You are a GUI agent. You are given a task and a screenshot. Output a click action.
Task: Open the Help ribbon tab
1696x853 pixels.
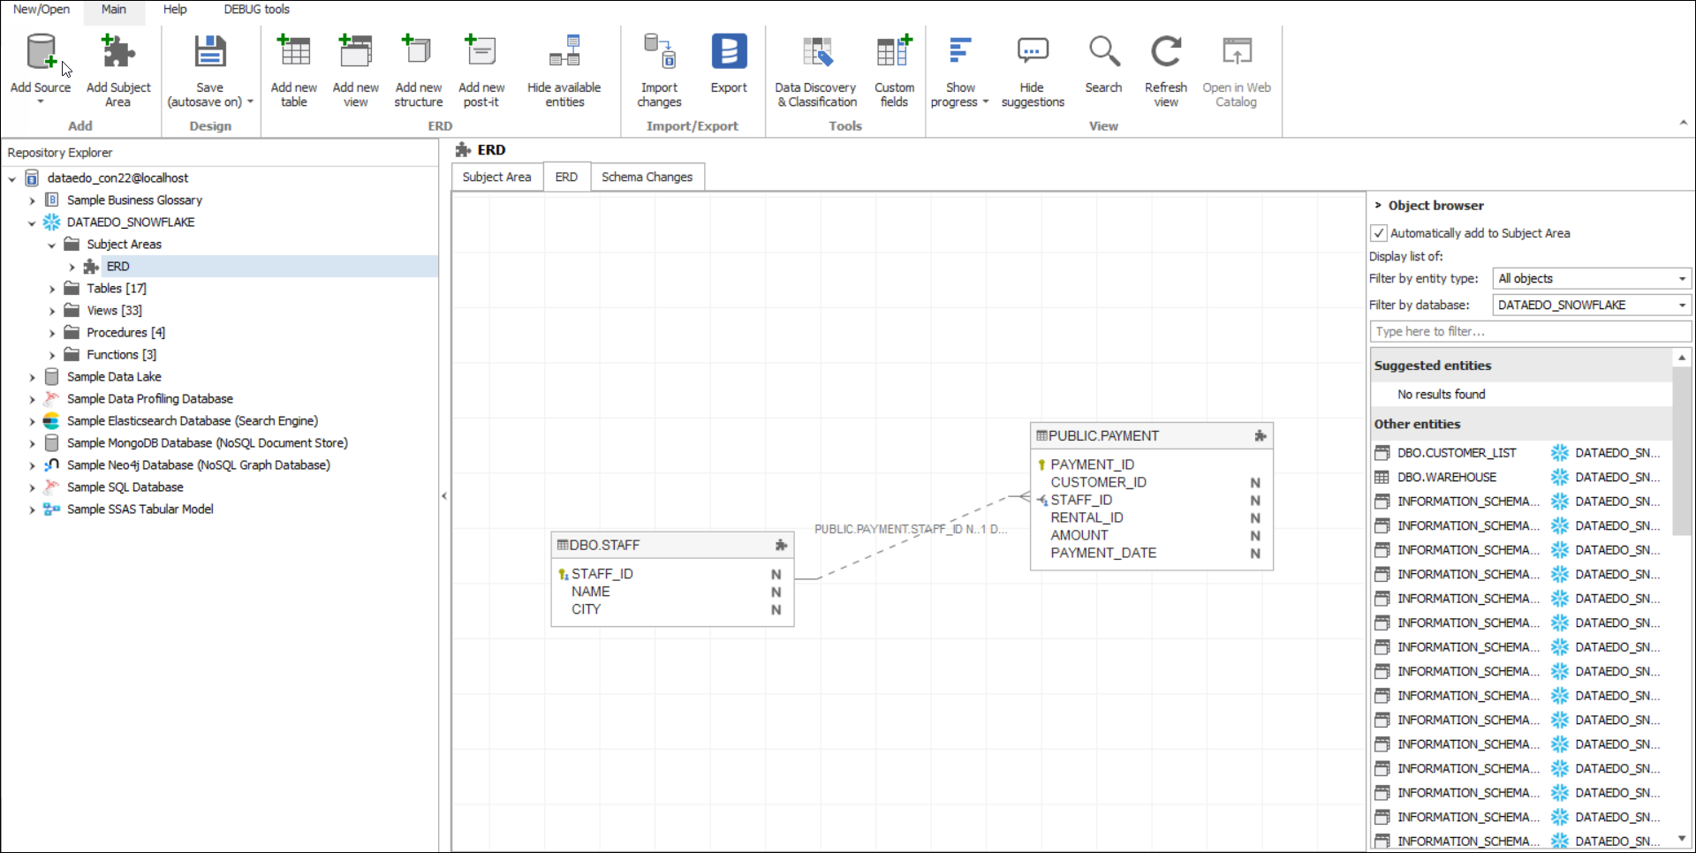coord(175,10)
